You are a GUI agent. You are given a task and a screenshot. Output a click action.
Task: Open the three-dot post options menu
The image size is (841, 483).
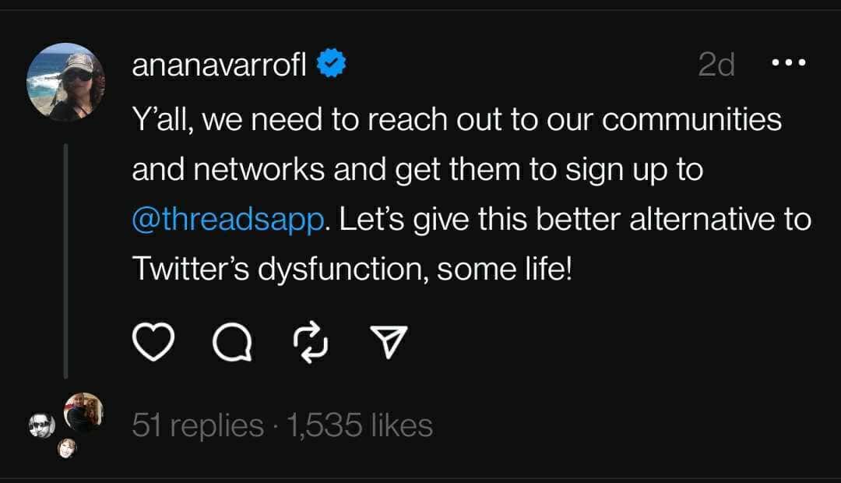[789, 62]
